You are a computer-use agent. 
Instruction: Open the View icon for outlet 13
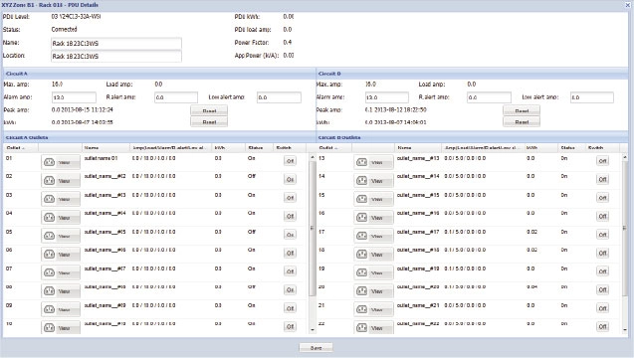pos(373,162)
